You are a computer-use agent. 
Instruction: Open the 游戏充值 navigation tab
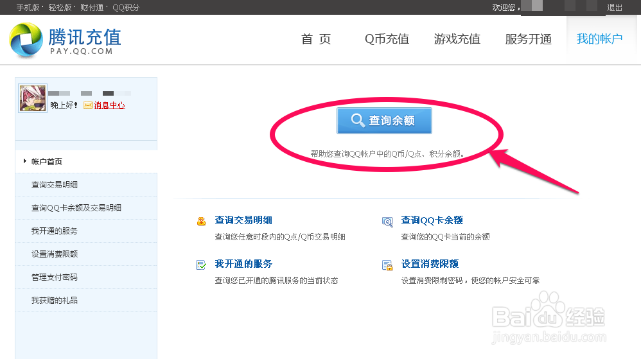457,39
